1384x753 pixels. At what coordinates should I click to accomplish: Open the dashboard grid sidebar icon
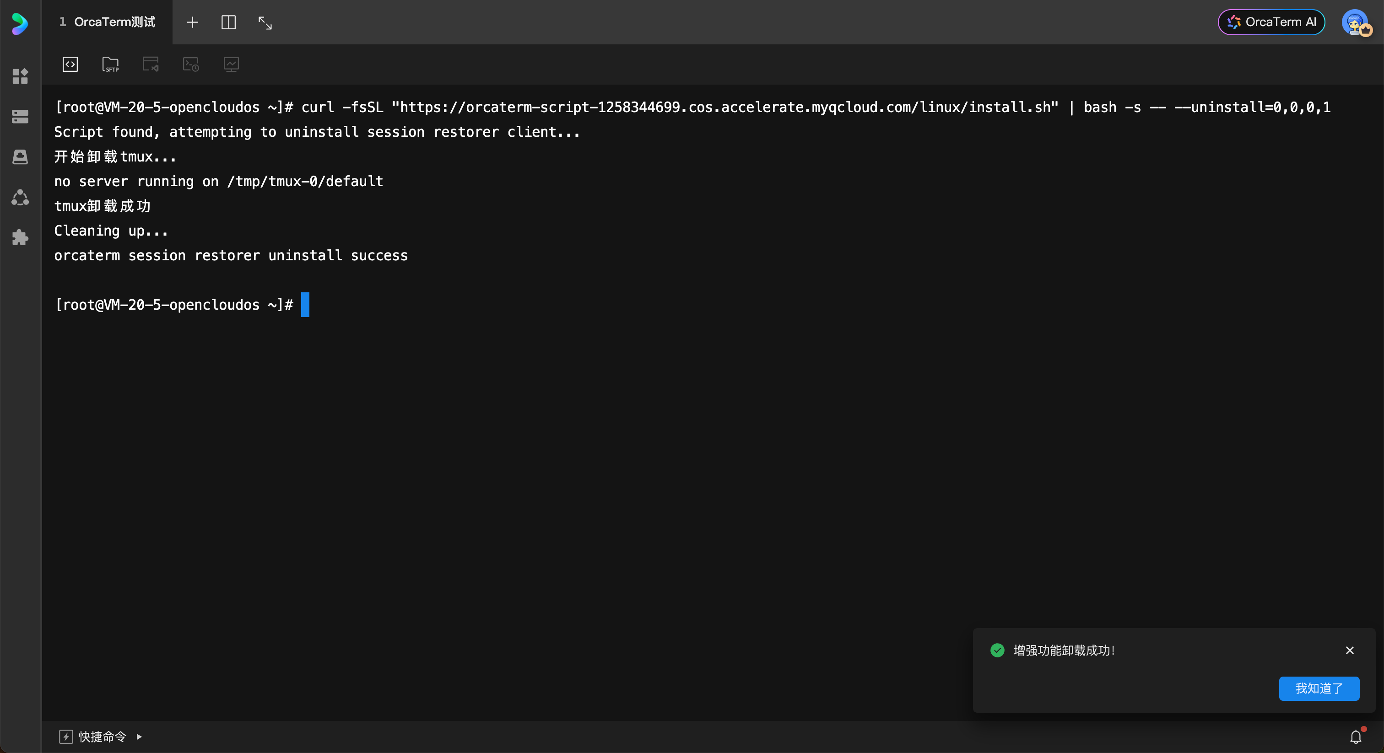click(20, 76)
